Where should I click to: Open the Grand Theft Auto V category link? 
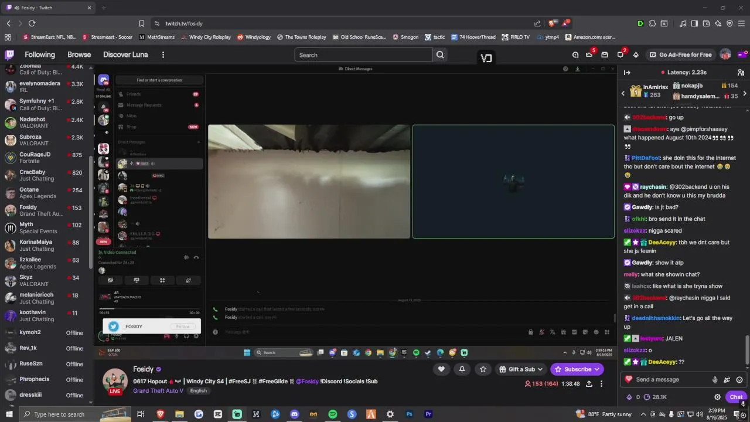(158, 391)
